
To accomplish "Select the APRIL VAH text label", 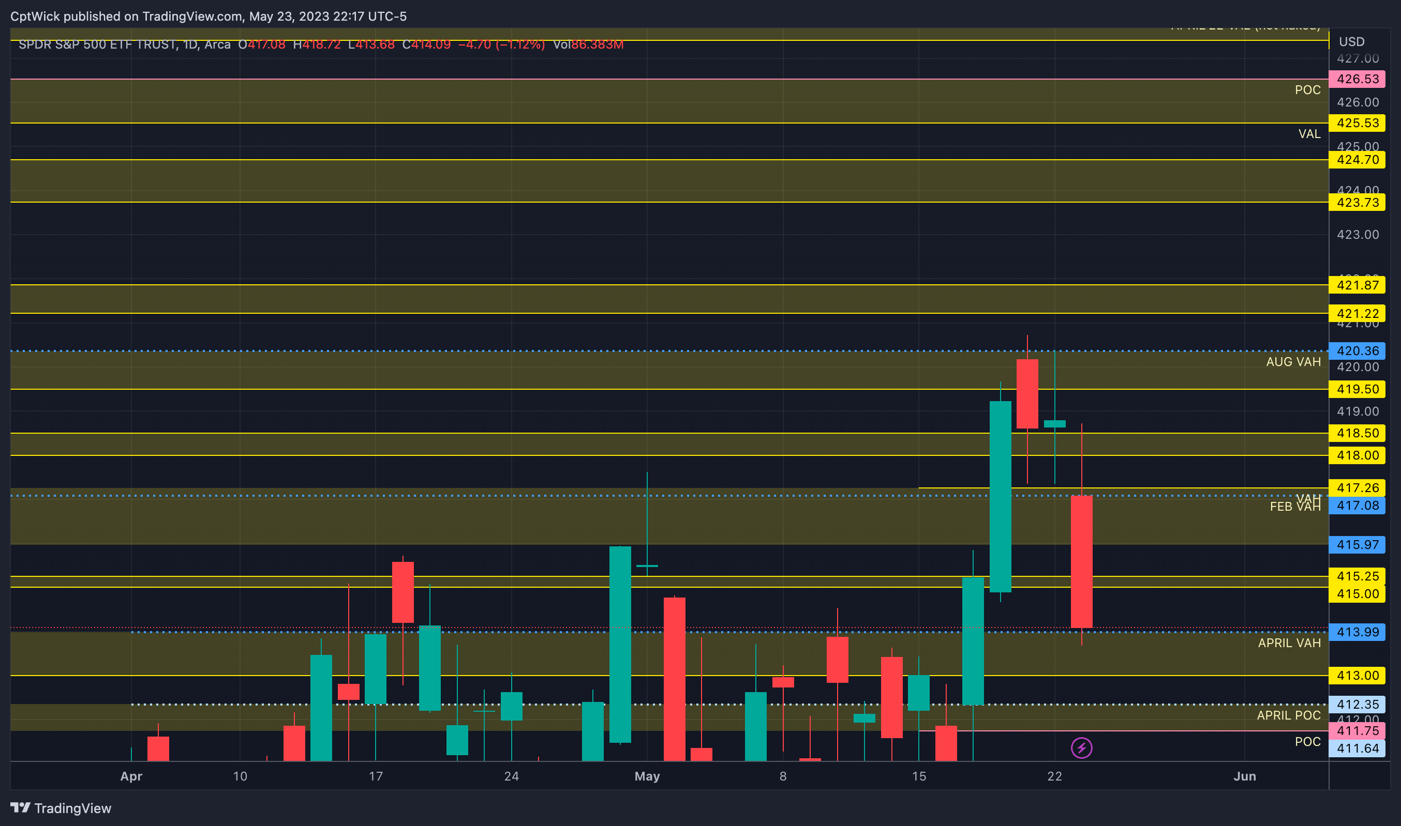I will (1289, 643).
